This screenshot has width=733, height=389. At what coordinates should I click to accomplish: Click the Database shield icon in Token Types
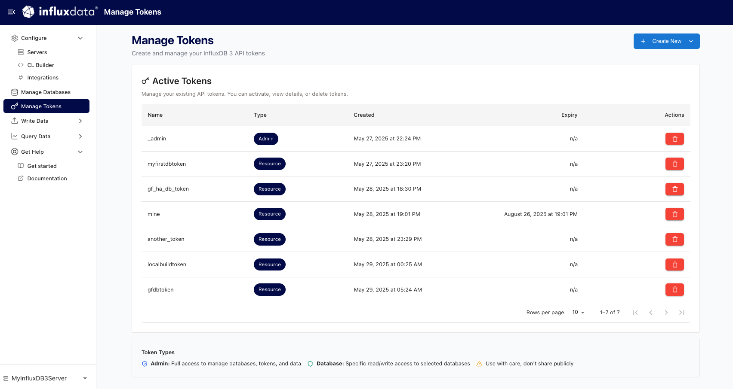click(x=310, y=364)
